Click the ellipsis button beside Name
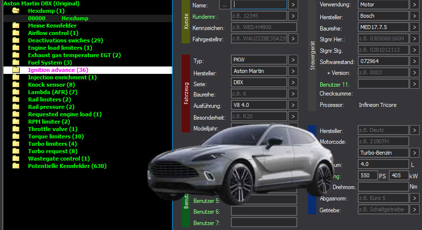The width and height of the screenshot is (422, 230). pos(225,4)
